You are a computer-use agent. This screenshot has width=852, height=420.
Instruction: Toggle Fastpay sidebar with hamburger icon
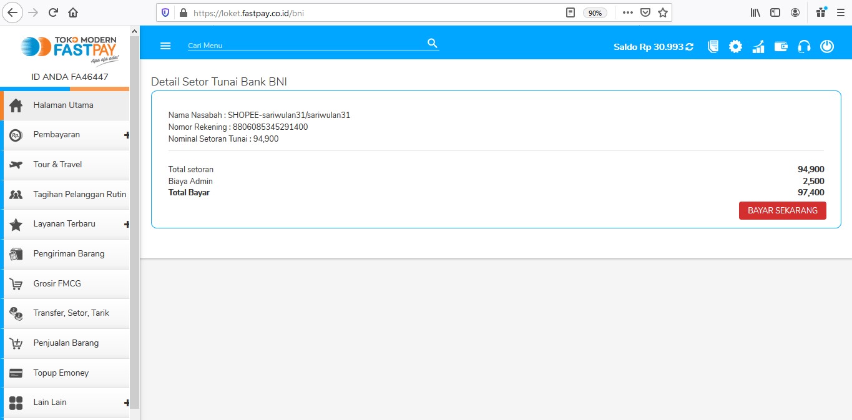tap(165, 46)
